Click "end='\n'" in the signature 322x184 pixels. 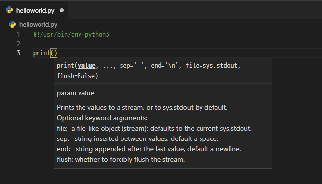(x=164, y=66)
